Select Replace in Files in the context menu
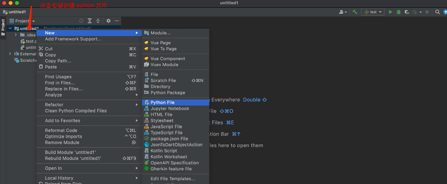The width and height of the screenshot is (447, 184). pyautogui.click(x=89, y=89)
